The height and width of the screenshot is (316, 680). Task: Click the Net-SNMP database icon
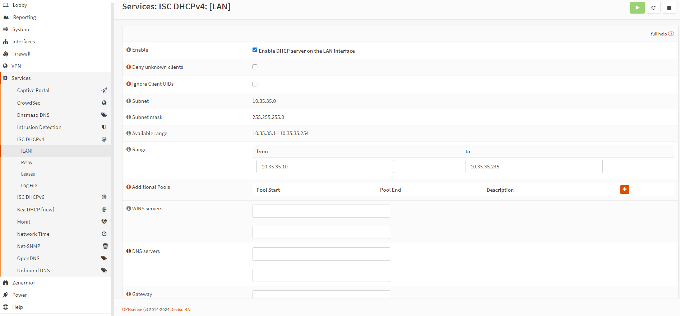tap(105, 246)
